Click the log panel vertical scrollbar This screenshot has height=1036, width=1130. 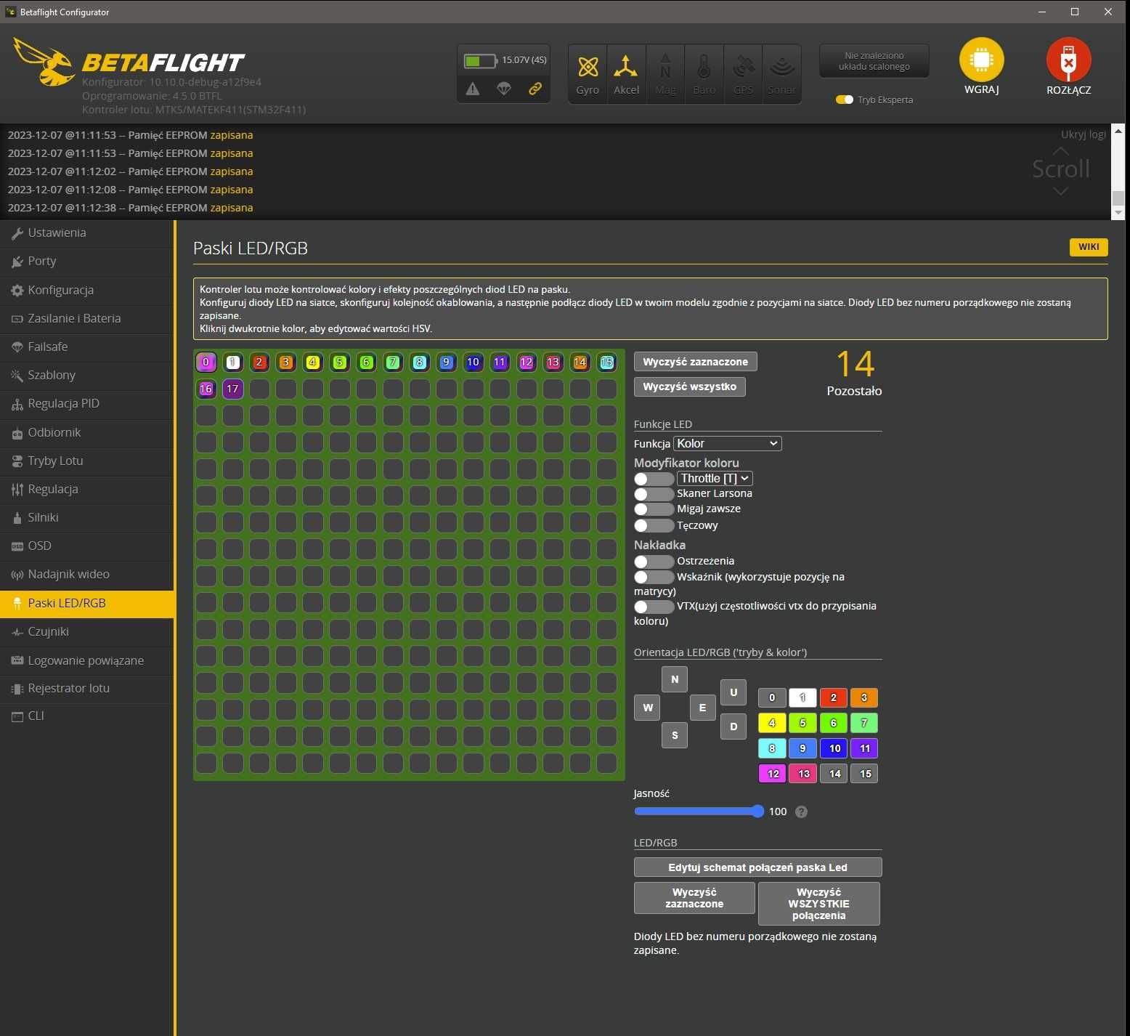(x=1118, y=171)
